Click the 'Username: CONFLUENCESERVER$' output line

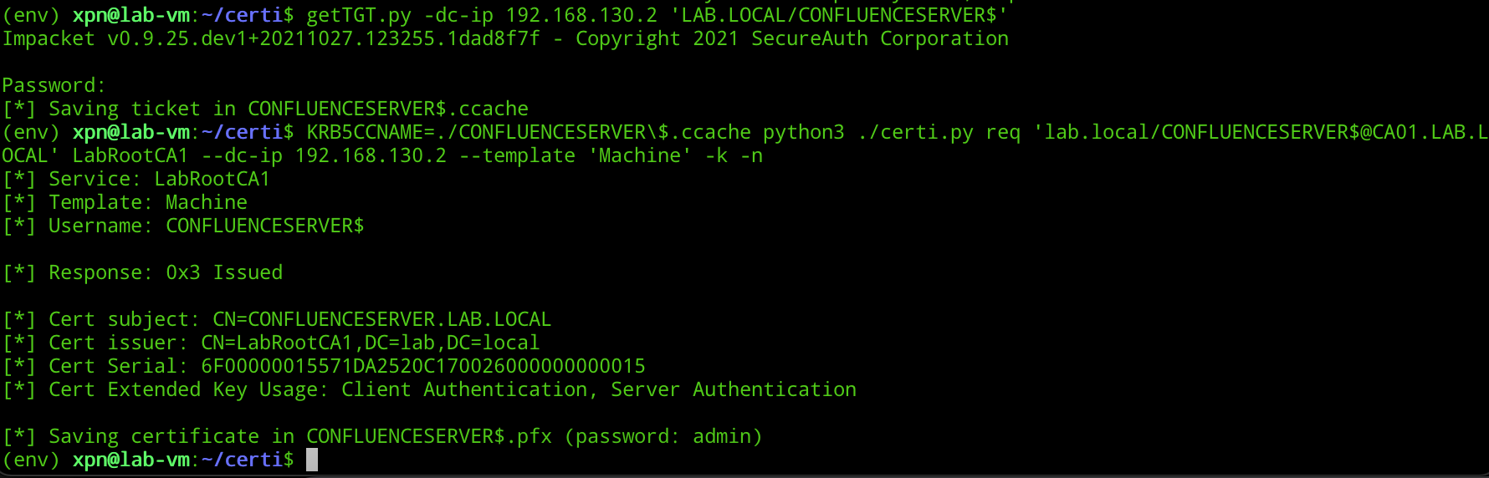click(183, 226)
